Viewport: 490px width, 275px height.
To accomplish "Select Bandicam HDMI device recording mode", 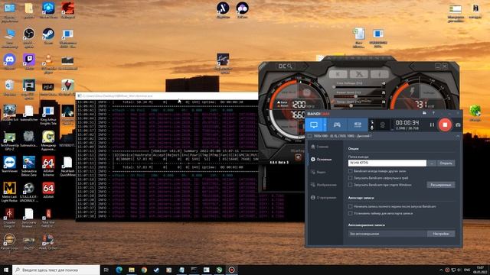I will (358, 125).
